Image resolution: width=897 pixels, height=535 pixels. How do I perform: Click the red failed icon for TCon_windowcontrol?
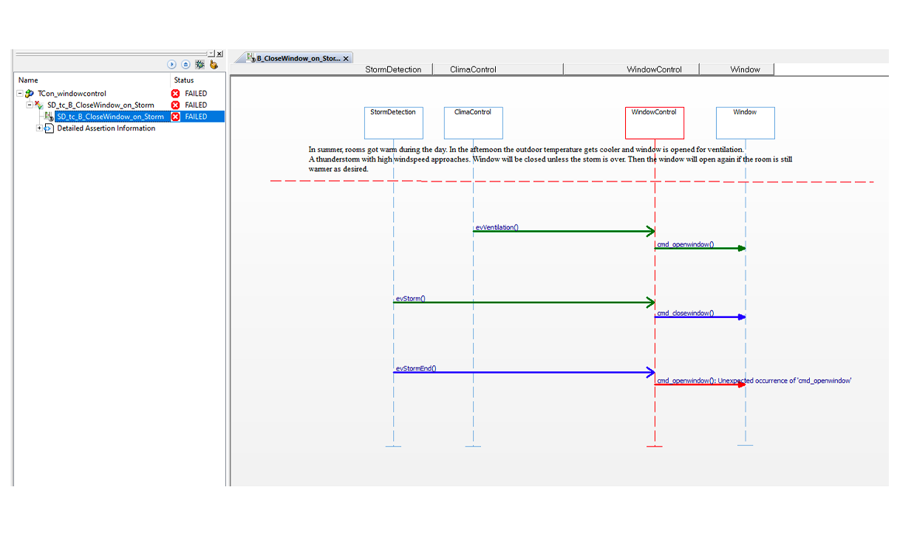pos(176,94)
